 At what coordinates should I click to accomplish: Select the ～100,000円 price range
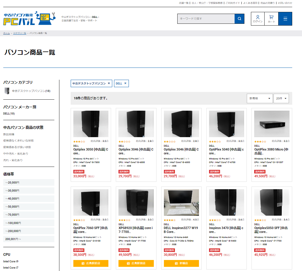coord(29,223)
